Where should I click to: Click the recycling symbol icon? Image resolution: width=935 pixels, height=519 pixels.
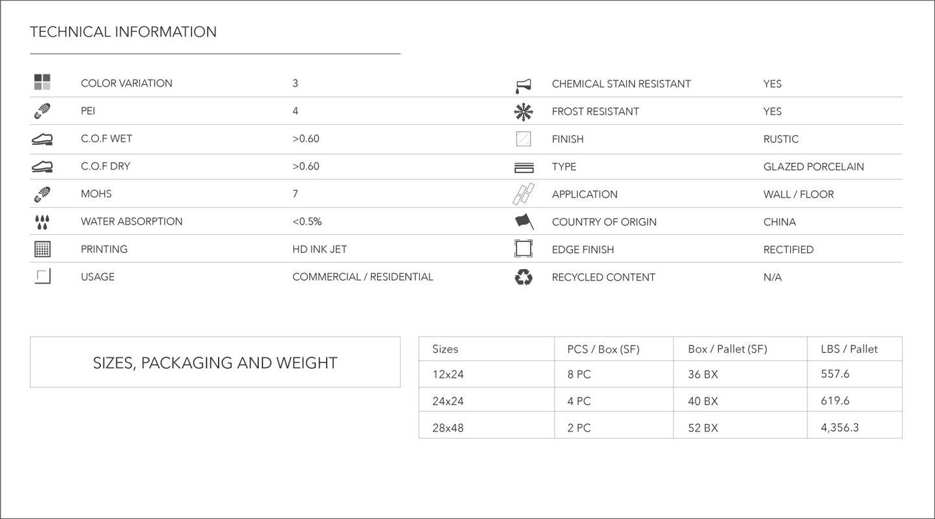point(523,278)
